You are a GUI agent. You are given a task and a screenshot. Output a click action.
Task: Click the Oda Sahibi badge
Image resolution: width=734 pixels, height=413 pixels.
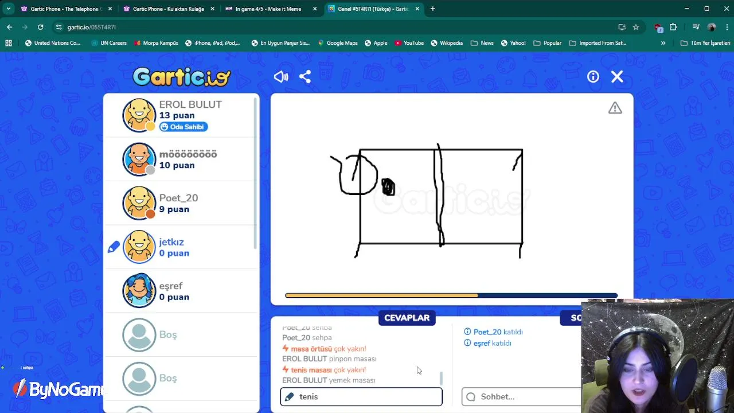coord(183,127)
